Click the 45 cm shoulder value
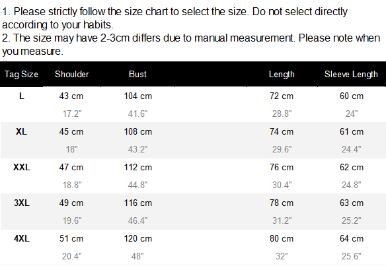Image resolution: width=386 pixels, height=266 pixels. pos(71,131)
